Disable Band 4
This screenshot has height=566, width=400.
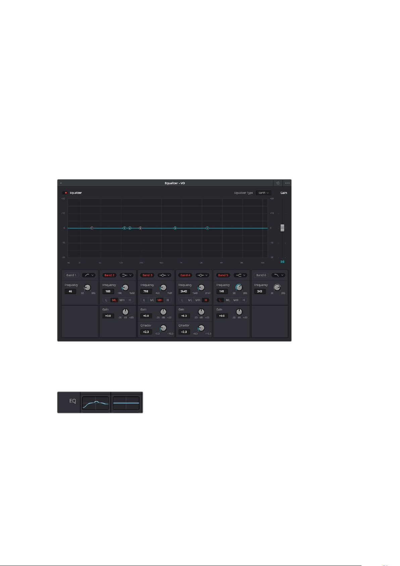click(185, 275)
